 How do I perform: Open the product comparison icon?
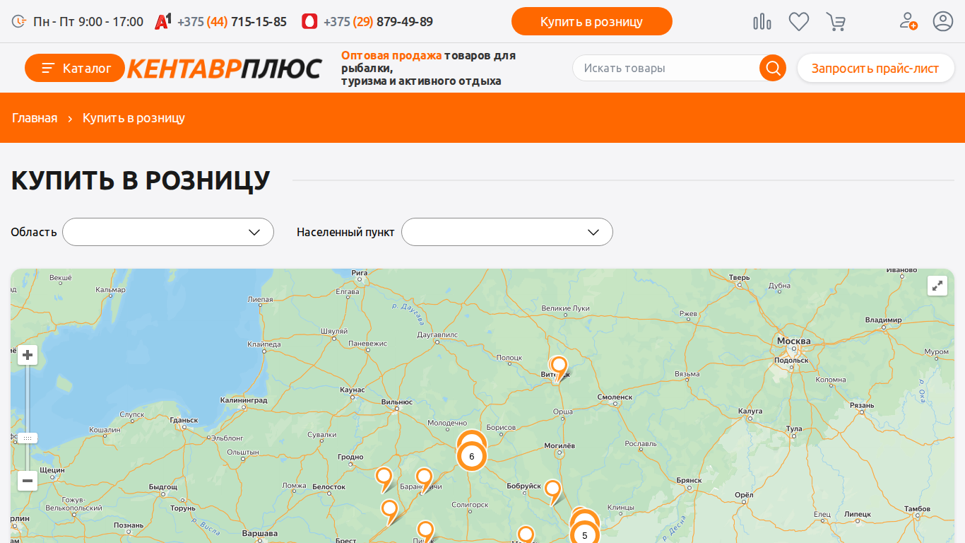click(762, 22)
